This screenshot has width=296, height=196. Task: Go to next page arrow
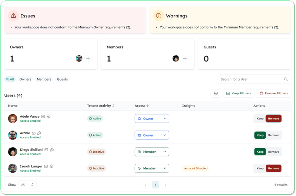pyautogui.click(x=165, y=185)
